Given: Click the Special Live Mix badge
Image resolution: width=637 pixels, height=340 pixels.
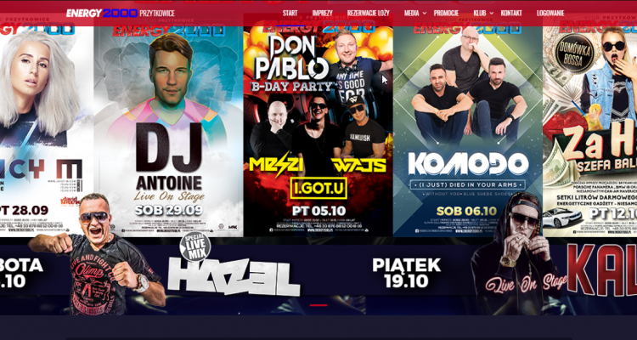Looking at the screenshot, I should [x=195, y=246].
